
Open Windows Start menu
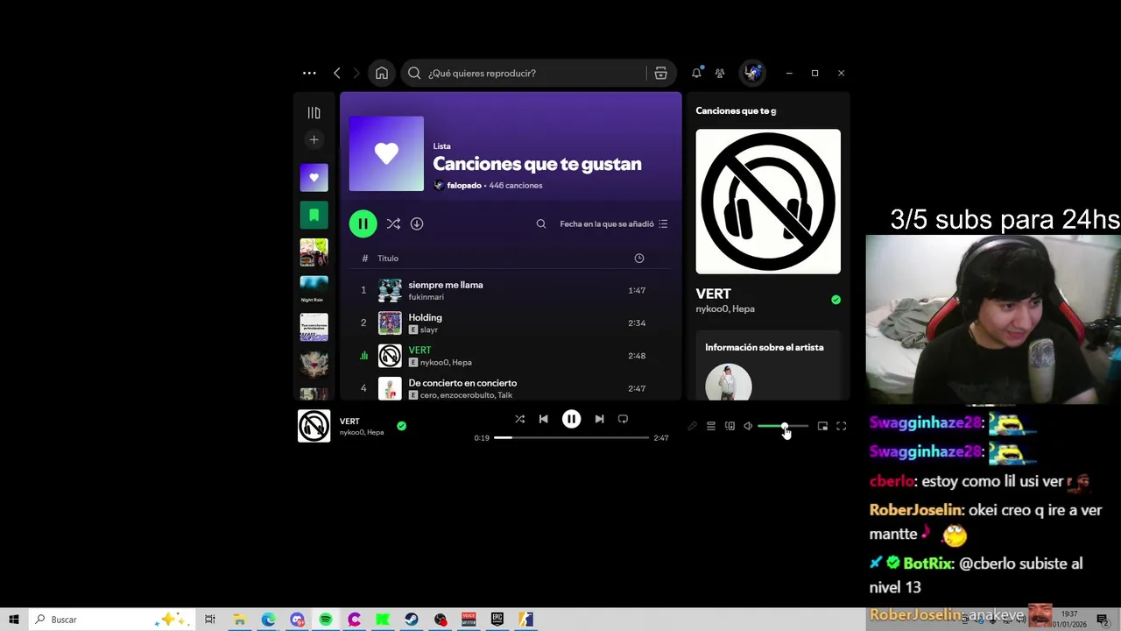pos(14,620)
